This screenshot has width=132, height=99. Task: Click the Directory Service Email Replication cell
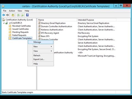(x=94, y=23)
